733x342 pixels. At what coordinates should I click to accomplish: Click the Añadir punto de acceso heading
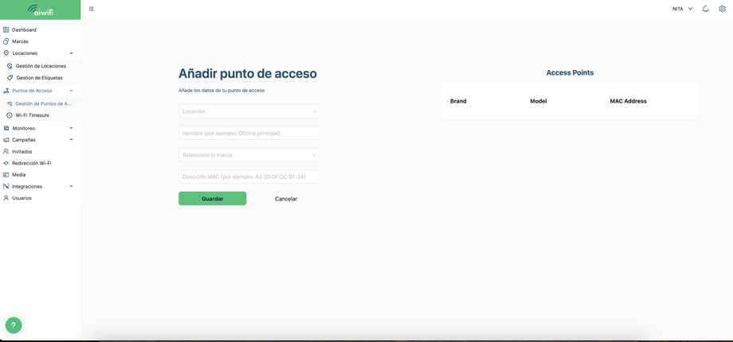[248, 74]
